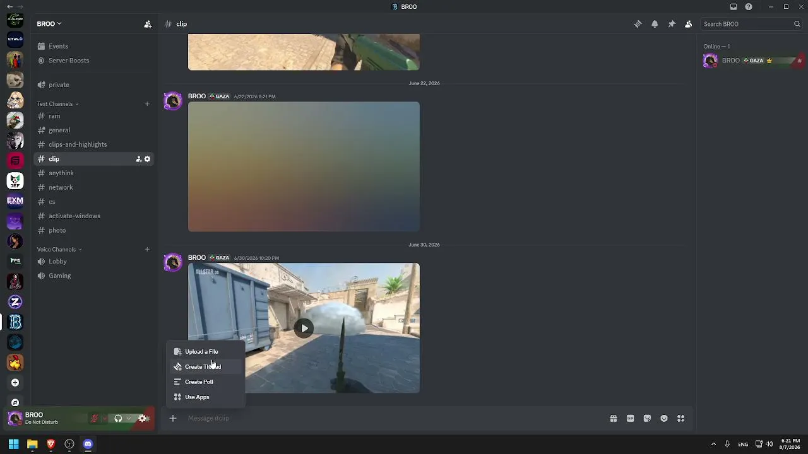
Task: Open File Explorer from taskbar
Action: [32, 444]
